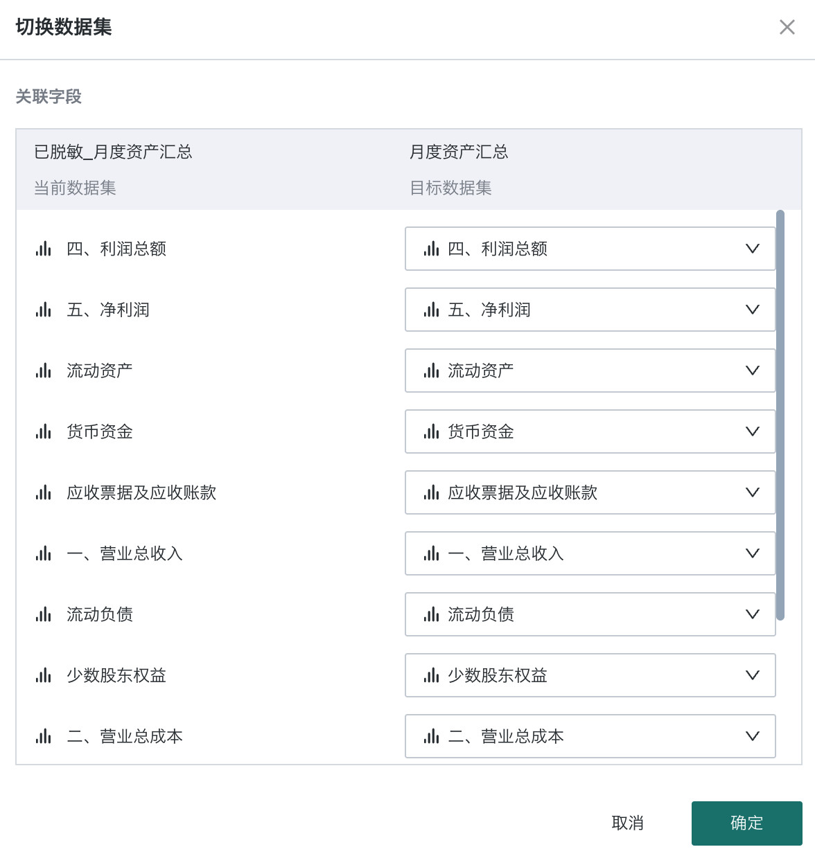Select left field text 少数股东权益
The height and width of the screenshot is (856, 815).
(x=116, y=675)
